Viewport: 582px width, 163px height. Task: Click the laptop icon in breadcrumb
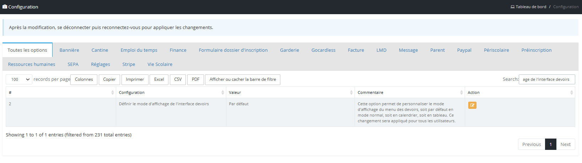512,7
